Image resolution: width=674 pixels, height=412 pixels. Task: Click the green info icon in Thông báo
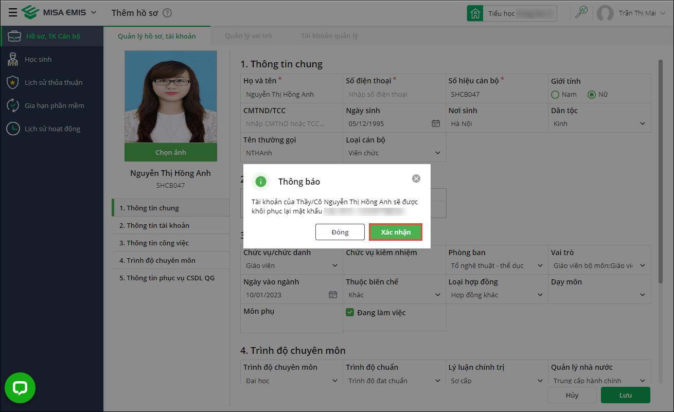(x=261, y=182)
